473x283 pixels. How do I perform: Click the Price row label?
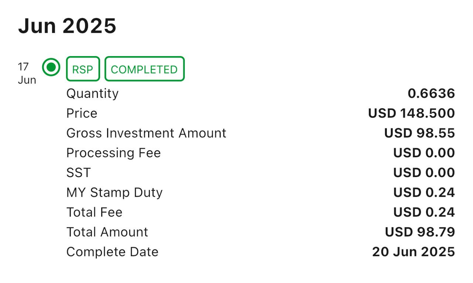82,113
